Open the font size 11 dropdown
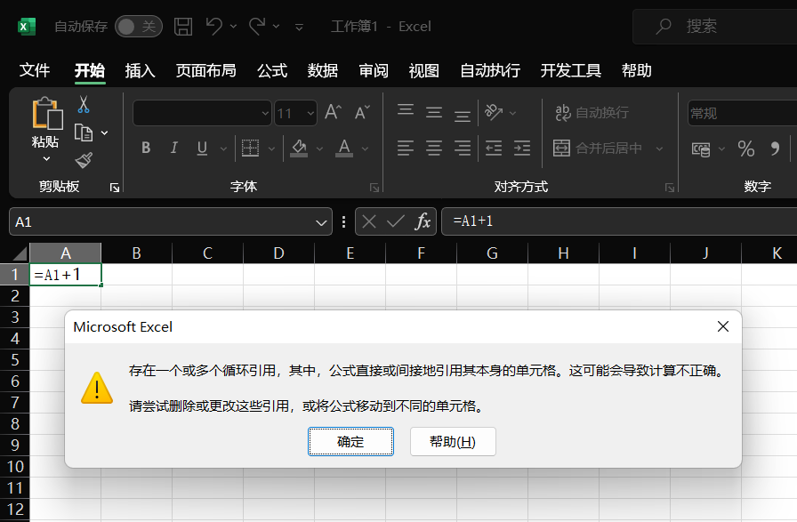The height and width of the screenshot is (522, 797). click(310, 113)
